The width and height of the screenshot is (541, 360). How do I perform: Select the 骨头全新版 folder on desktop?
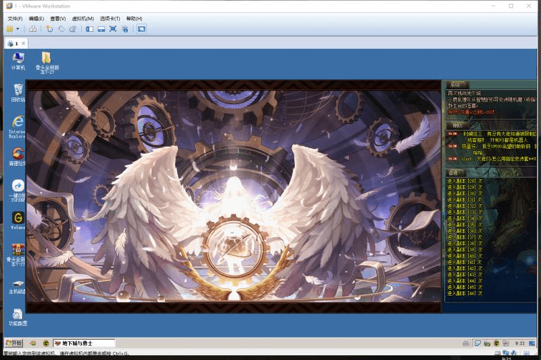pyautogui.click(x=47, y=63)
